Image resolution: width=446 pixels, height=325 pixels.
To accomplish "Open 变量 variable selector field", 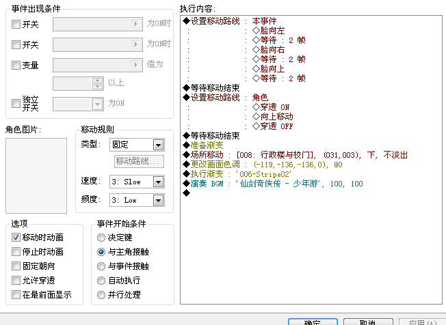I will click(x=98, y=65).
